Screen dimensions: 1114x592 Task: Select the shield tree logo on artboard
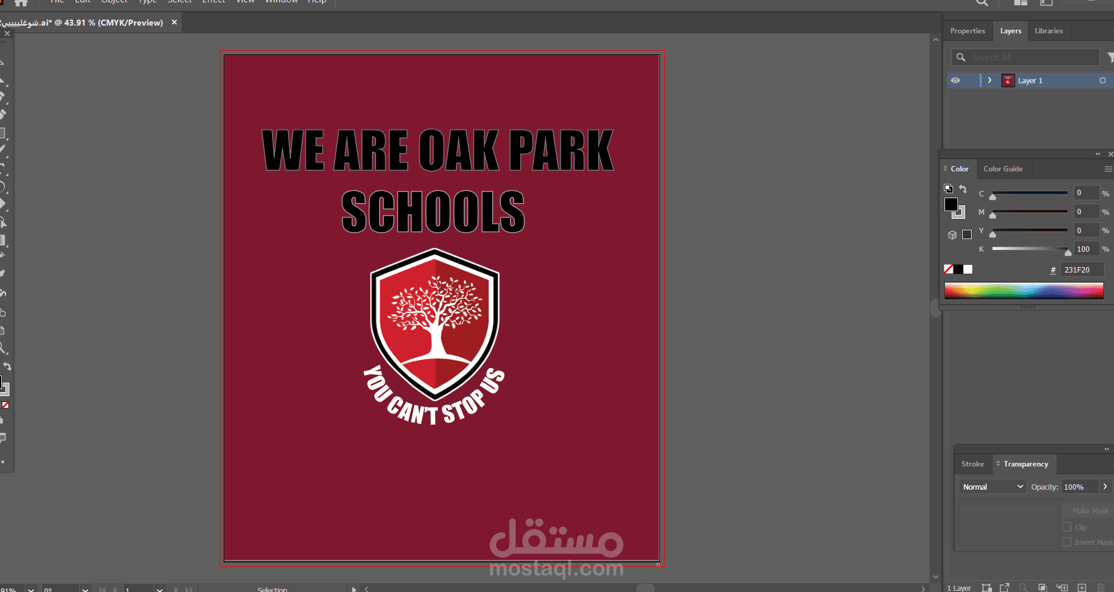click(x=435, y=324)
